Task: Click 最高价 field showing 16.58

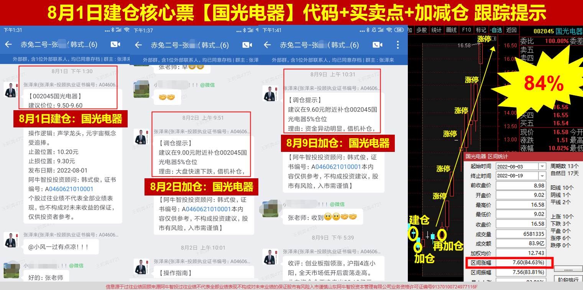Action: point(521,205)
